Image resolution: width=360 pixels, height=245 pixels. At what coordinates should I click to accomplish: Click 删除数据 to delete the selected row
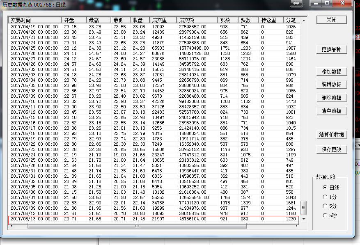[x=332, y=98]
